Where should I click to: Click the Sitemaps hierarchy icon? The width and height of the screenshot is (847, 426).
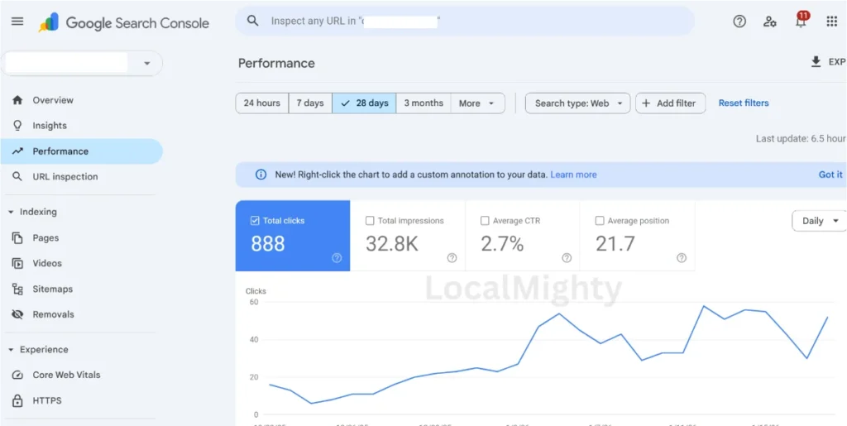tap(17, 289)
